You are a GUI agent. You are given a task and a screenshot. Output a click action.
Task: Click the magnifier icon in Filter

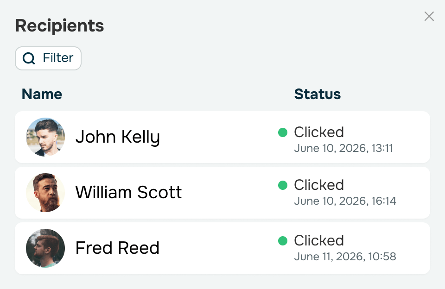click(29, 58)
